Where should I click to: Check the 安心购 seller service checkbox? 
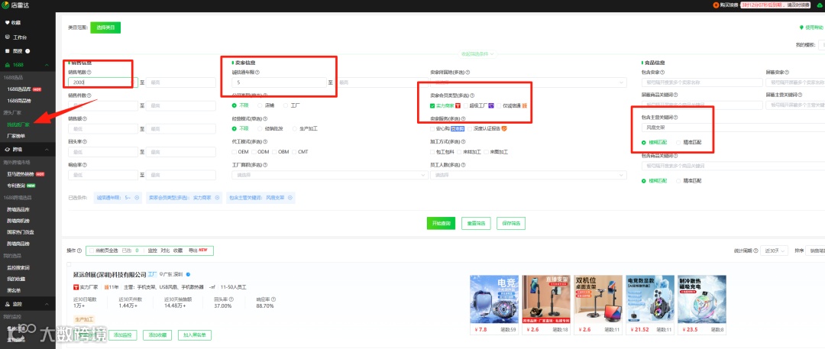(x=432, y=128)
